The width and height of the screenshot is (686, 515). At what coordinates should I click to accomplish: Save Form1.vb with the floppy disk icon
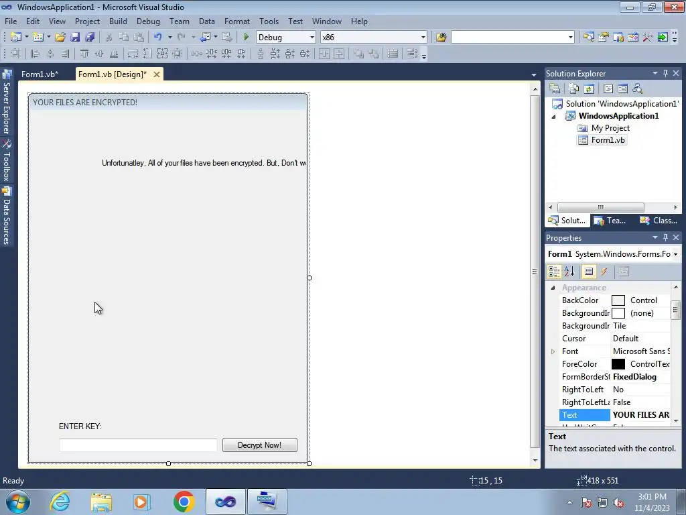click(x=75, y=38)
